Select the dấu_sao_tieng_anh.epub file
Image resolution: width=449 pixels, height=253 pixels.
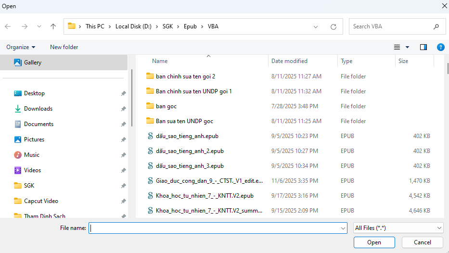190,136
